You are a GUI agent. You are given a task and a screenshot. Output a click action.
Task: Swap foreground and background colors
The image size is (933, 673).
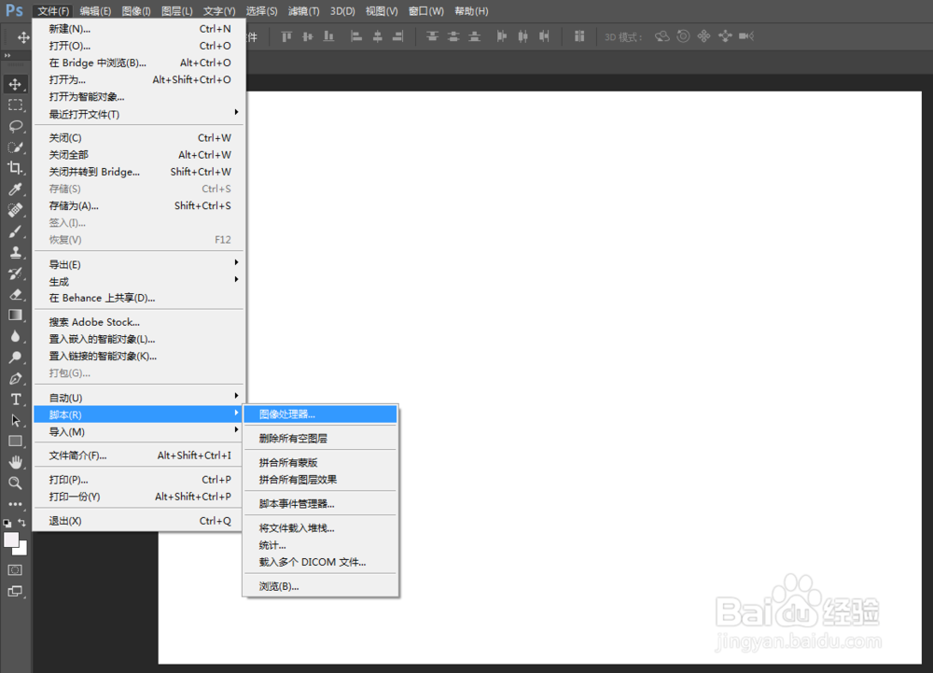tap(22, 523)
